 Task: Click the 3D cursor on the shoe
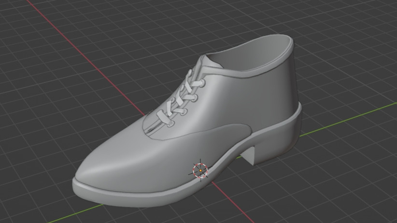coord(200,170)
